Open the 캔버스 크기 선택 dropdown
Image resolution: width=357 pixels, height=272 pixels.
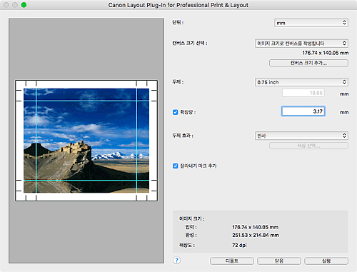(301, 44)
